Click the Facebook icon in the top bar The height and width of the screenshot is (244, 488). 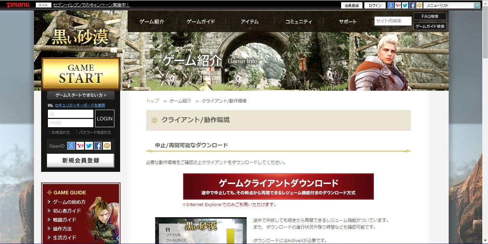(x=412, y=5)
